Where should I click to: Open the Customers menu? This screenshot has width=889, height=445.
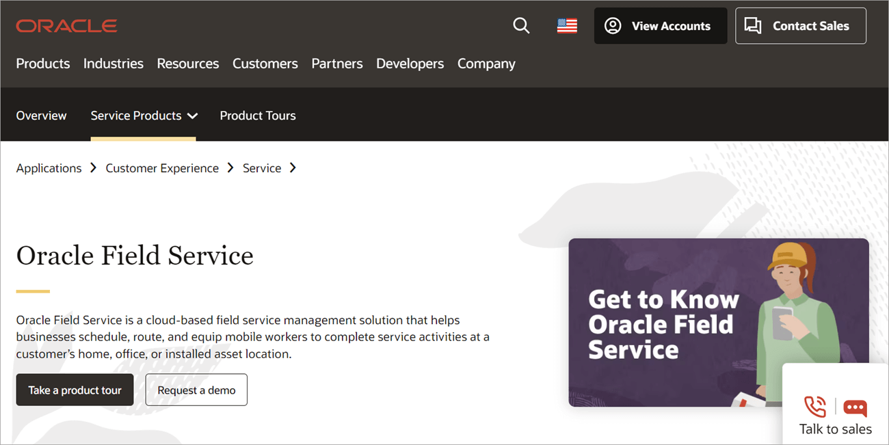pyautogui.click(x=265, y=64)
